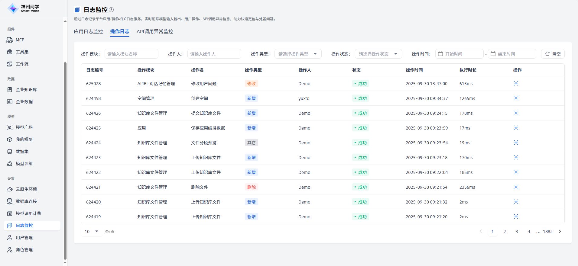
Task: Switch to the 应用日志监控 tab
Action: [88, 31]
